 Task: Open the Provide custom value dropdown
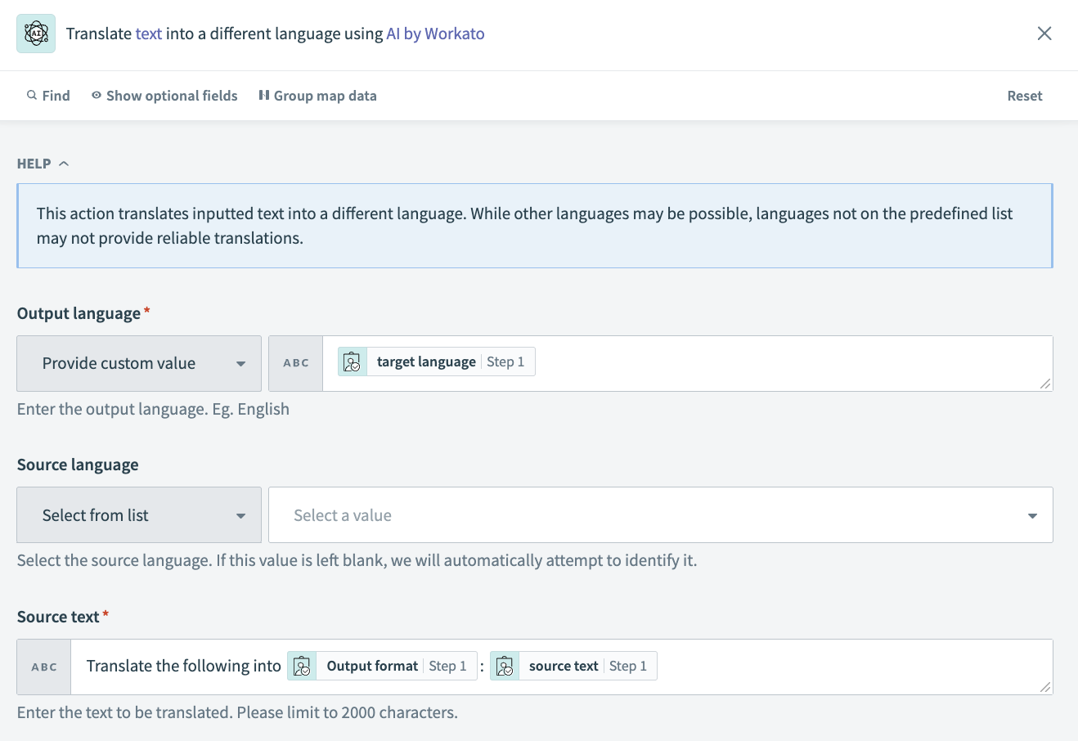[x=139, y=363]
